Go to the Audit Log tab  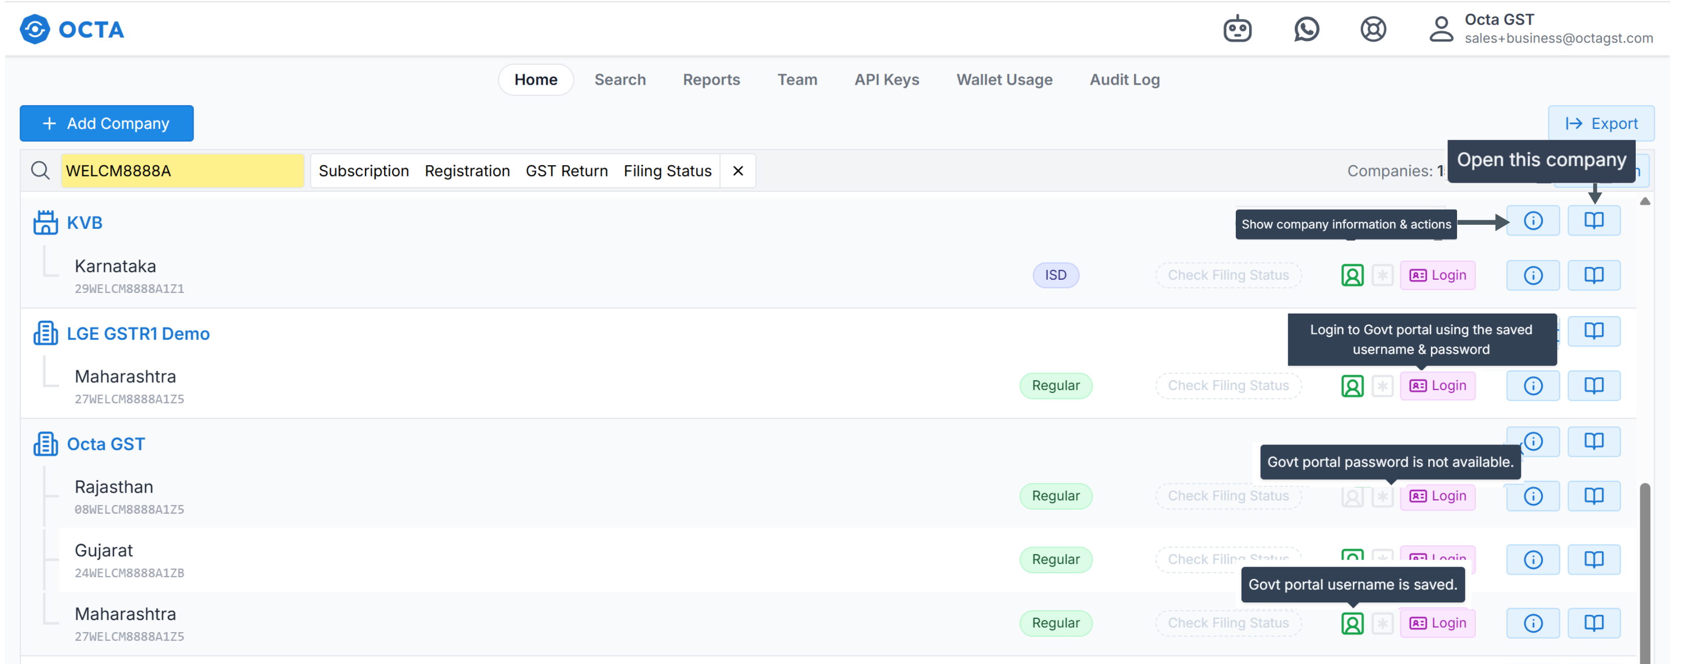pos(1124,80)
